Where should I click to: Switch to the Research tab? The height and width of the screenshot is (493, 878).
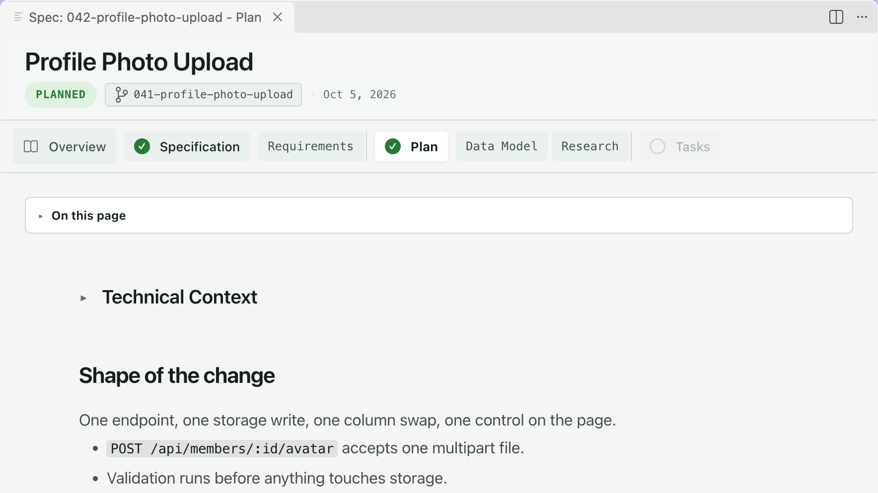[590, 146]
